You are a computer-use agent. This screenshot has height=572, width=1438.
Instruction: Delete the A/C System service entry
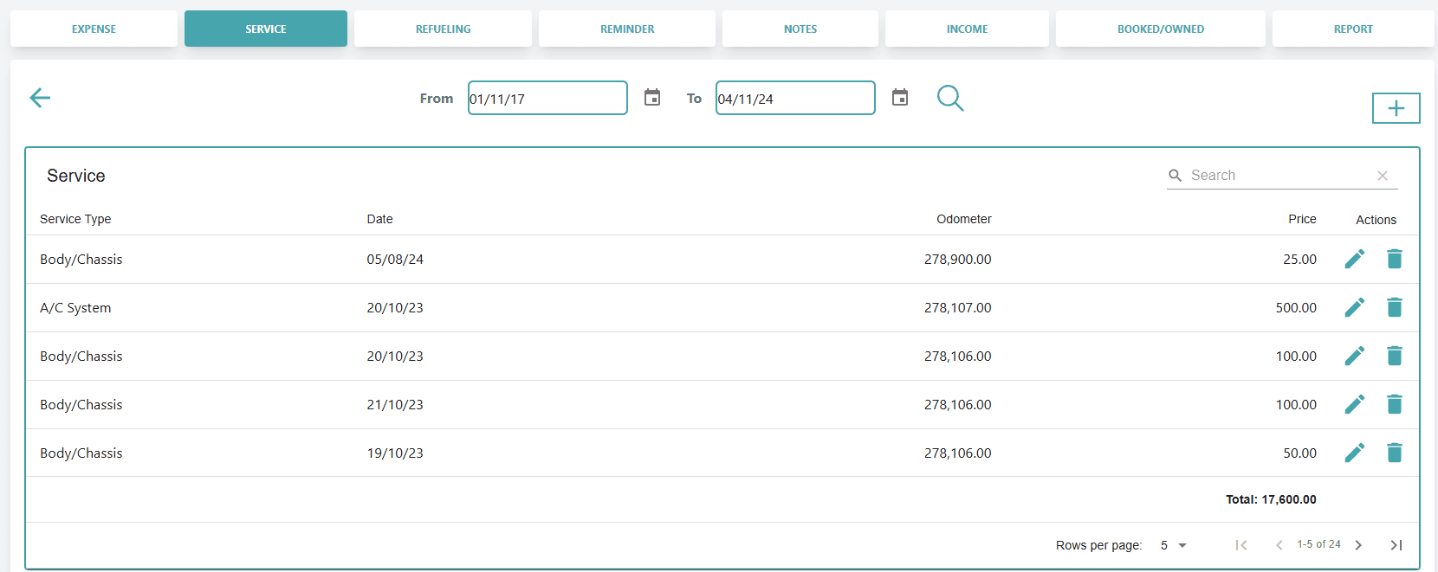pyautogui.click(x=1394, y=307)
